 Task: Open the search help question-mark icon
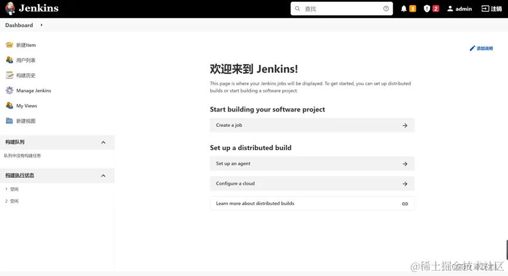pyautogui.click(x=386, y=9)
